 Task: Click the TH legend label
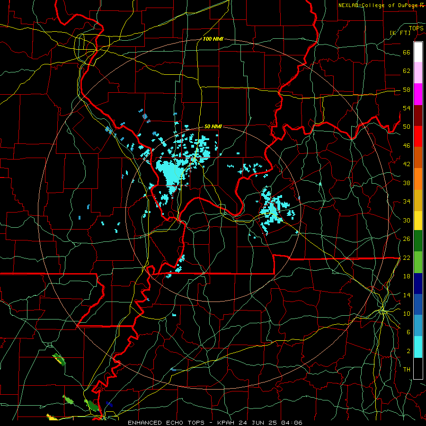[407, 369]
